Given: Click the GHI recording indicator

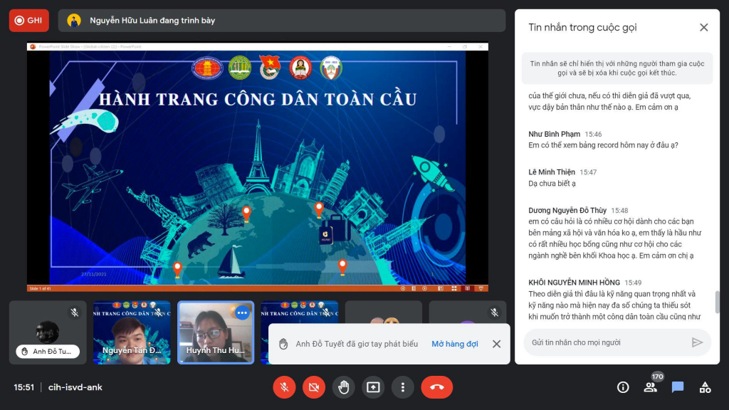Looking at the screenshot, I should point(28,21).
